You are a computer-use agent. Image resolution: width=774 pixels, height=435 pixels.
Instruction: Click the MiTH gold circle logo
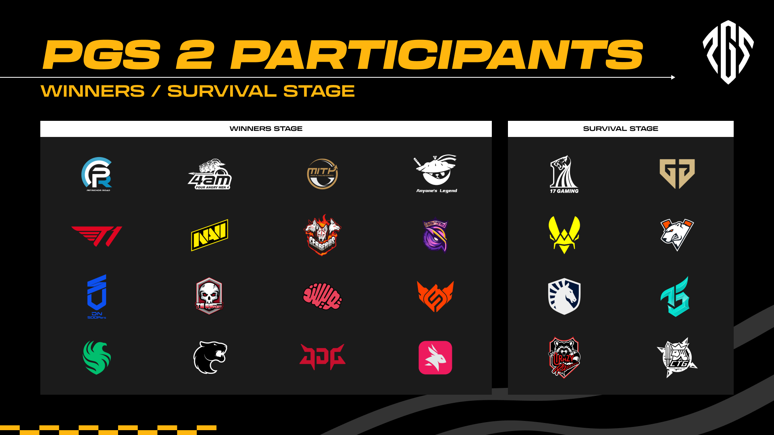point(322,174)
